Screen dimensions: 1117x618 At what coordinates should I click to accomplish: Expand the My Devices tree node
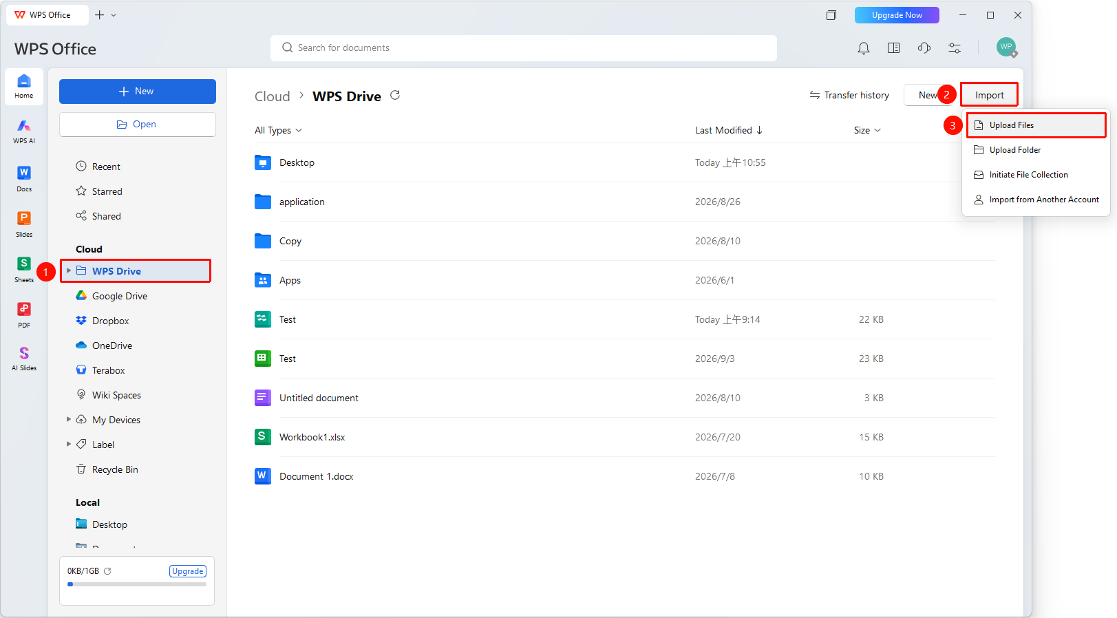point(69,419)
